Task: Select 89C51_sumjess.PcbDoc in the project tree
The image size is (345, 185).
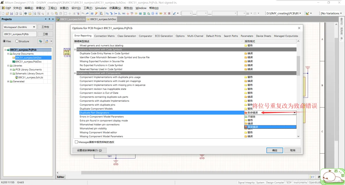Action: pos(29,61)
